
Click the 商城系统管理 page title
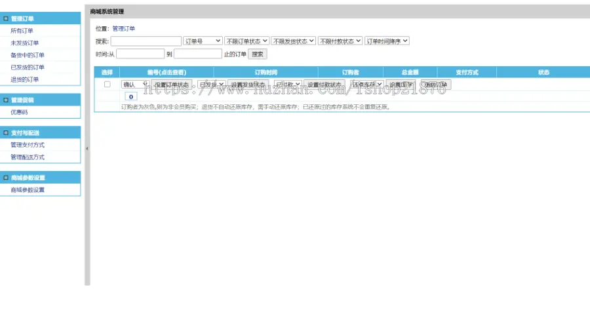(108, 12)
